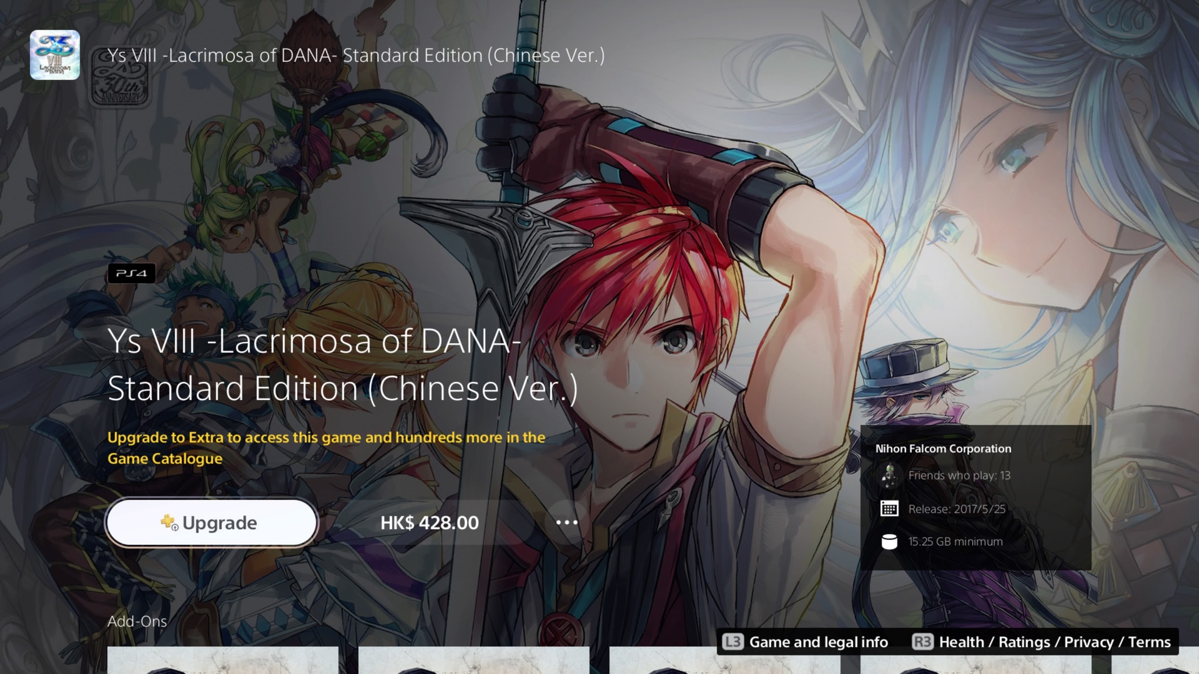Screen dimensions: 1199x674
Task: Click the storage size disk icon
Action: pyautogui.click(x=889, y=542)
